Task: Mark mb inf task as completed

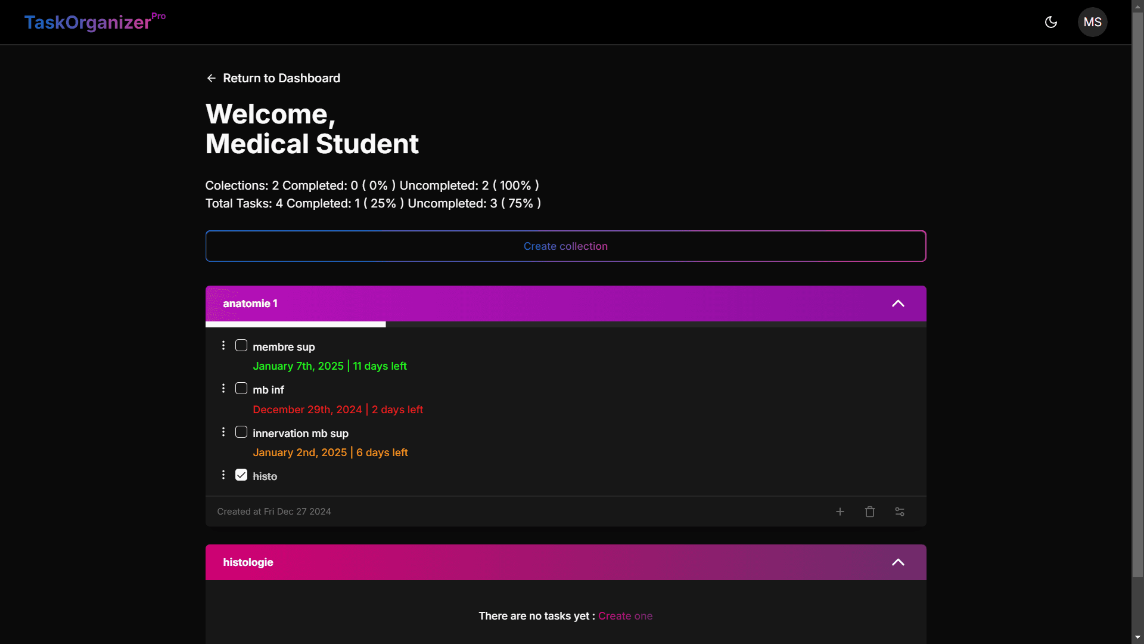Action: [x=241, y=389]
